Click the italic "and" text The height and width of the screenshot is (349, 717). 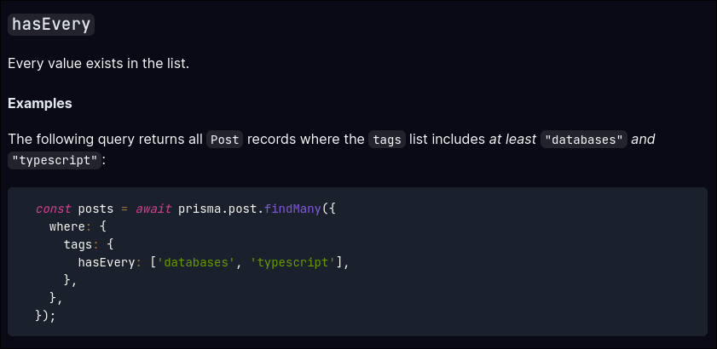point(643,140)
